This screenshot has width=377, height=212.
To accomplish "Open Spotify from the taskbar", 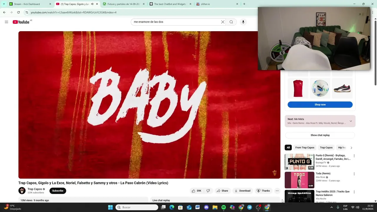I will [x=224, y=207].
